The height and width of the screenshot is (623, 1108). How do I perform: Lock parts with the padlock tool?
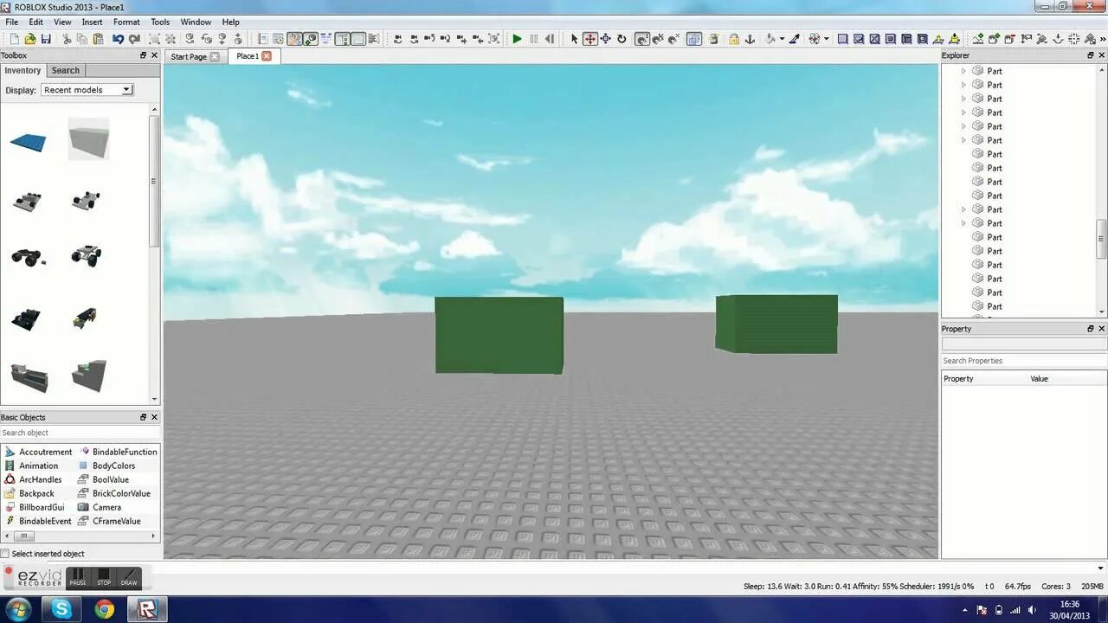point(734,39)
